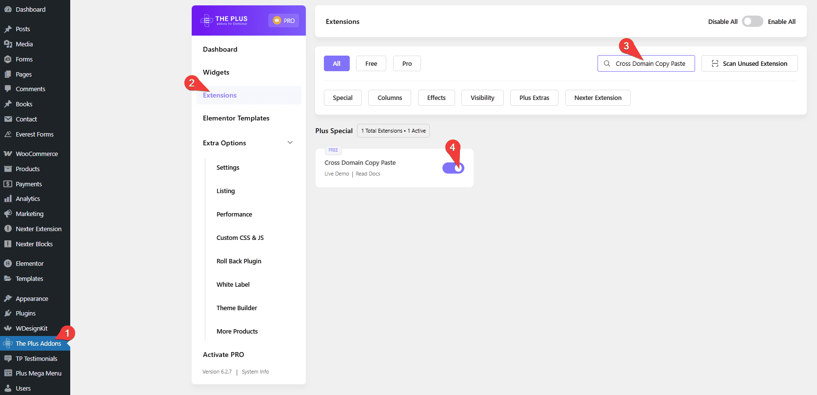Viewport: 817px width, 395px height.
Task: Select the Pro filter tab
Action: (x=407, y=63)
